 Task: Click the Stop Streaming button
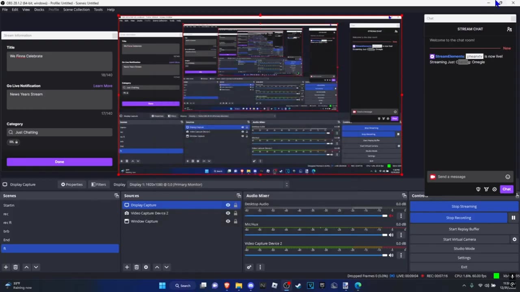coord(464,206)
